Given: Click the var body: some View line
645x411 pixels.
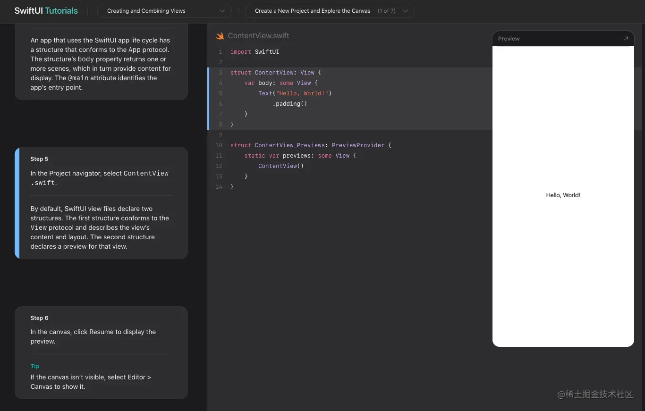Looking at the screenshot, I should 281,83.
